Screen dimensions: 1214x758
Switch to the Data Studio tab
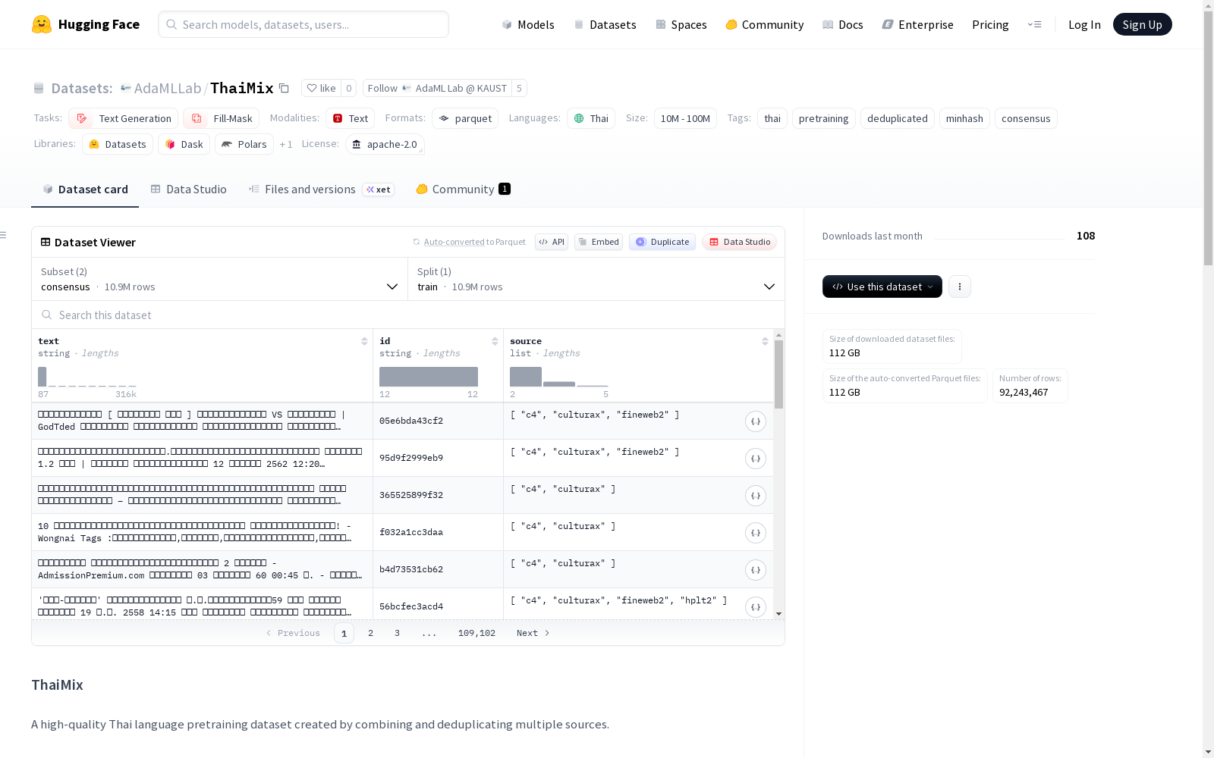pyautogui.click(x=189, y=189)
